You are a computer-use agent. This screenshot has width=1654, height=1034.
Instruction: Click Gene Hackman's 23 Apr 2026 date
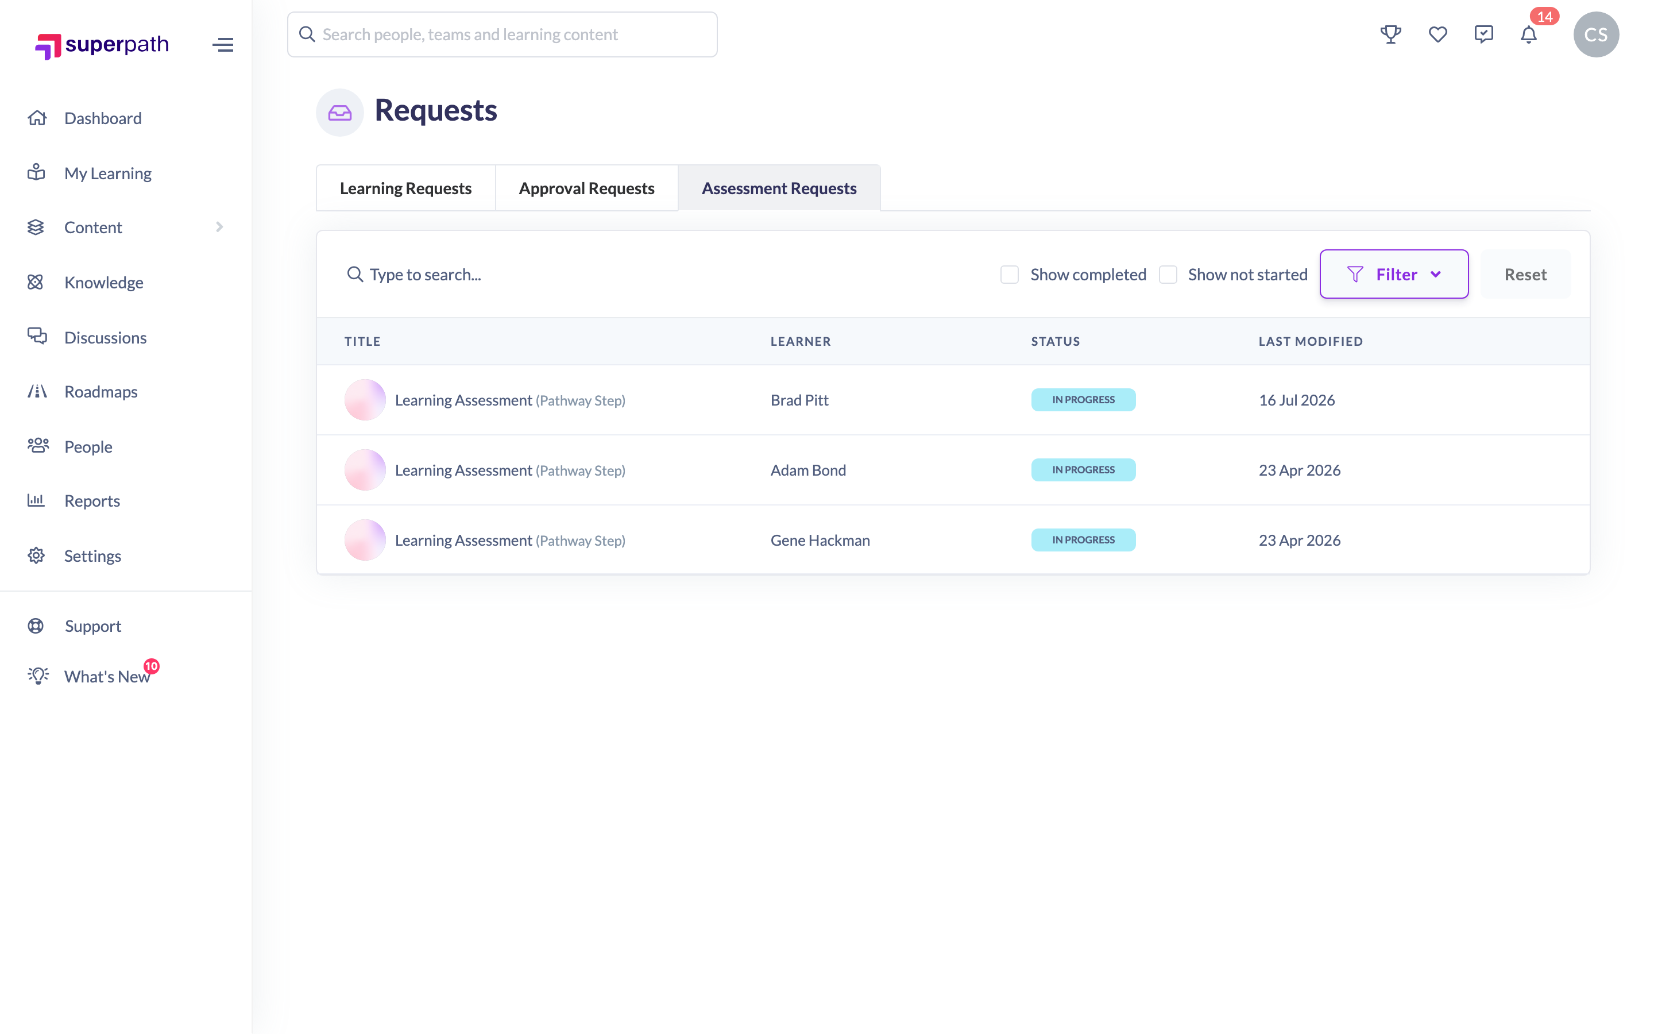(x=1299, y=540)
